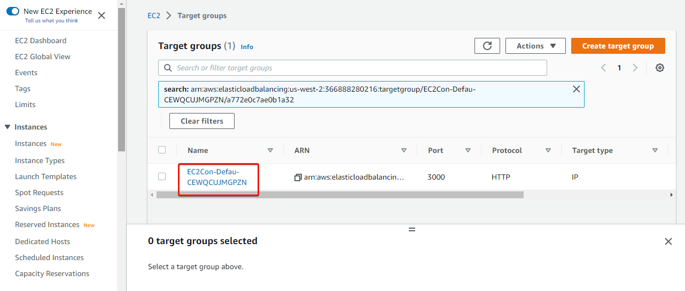Sort by the Port column arrow
This screenshot has height=291, width=685.
[x=468, y=150]
